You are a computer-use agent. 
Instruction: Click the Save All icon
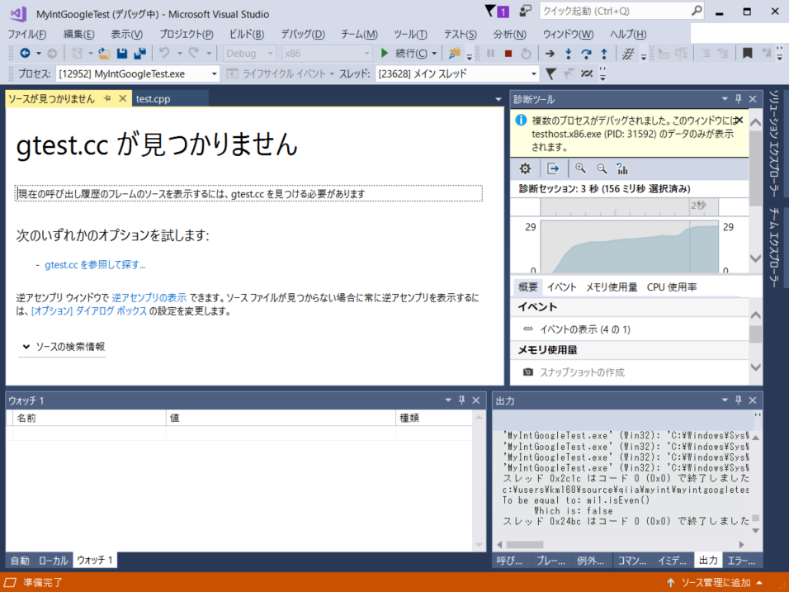139,54
